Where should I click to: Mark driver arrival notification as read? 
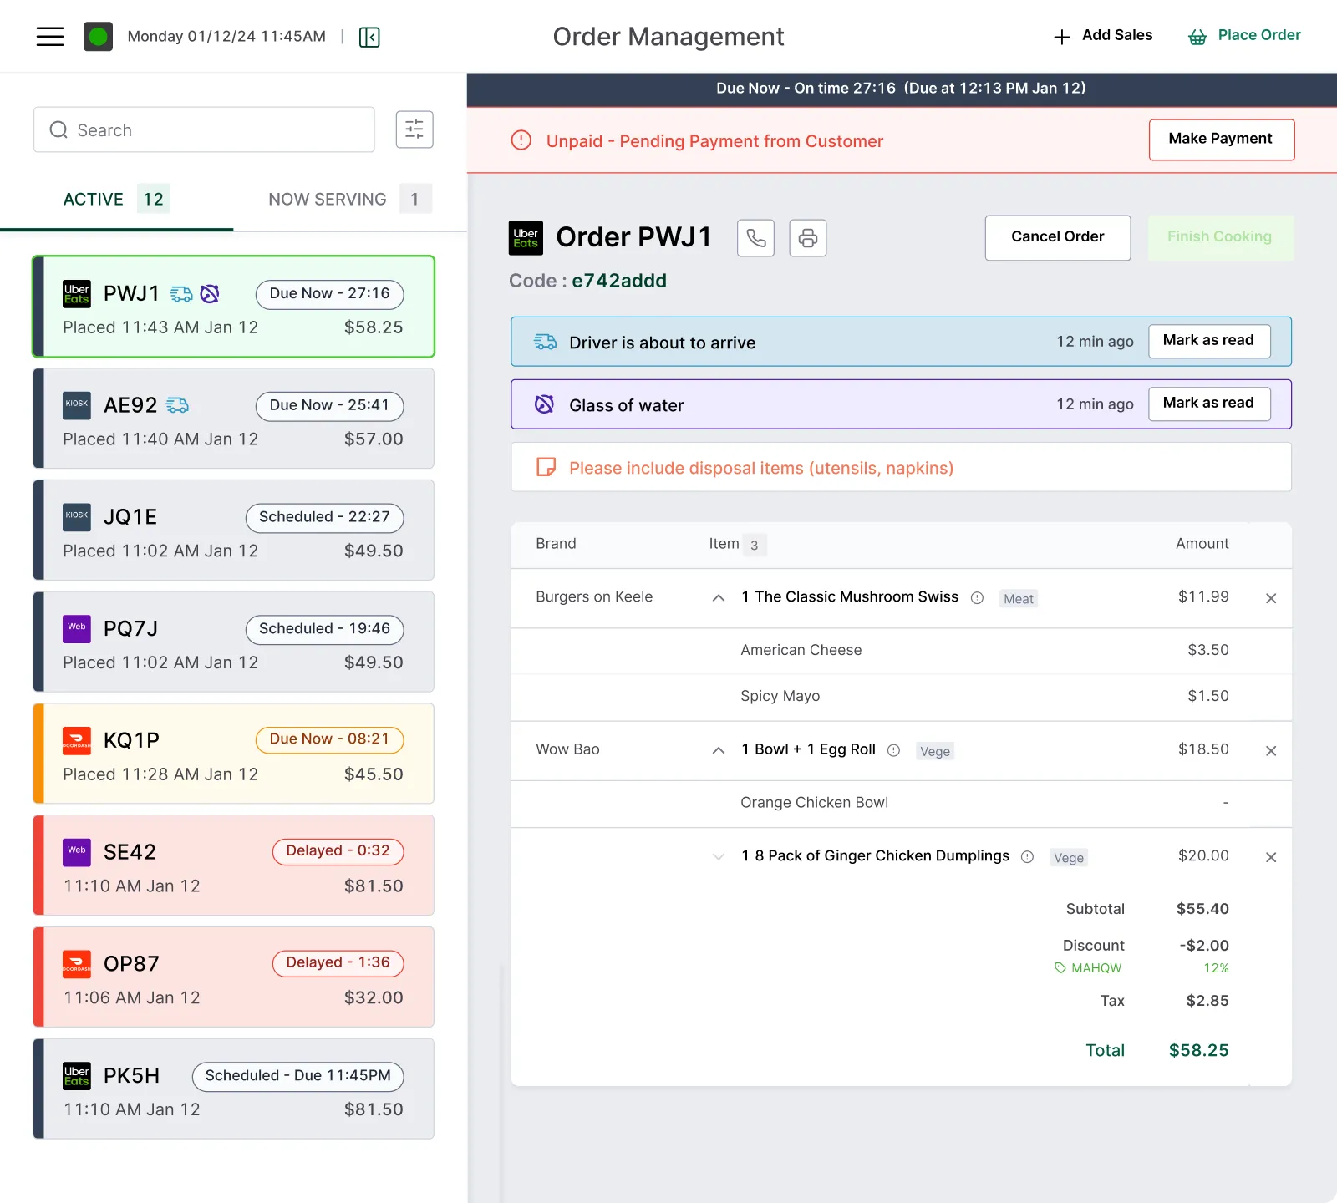coord(1208,341)
